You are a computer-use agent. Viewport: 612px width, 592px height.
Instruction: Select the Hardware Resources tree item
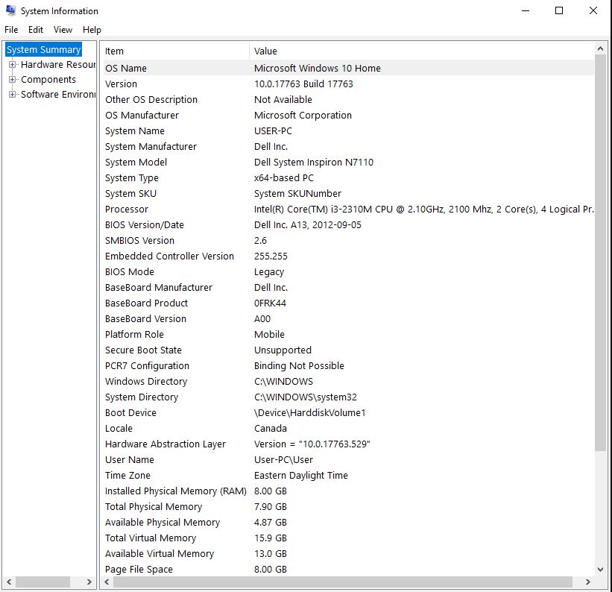click(58, 64)
